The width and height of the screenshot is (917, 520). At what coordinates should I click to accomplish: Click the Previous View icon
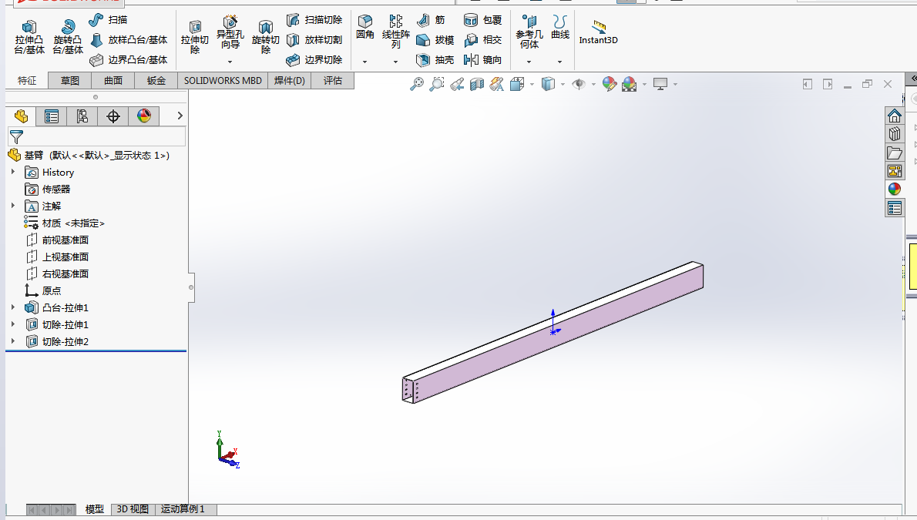[x=457, y=84]
